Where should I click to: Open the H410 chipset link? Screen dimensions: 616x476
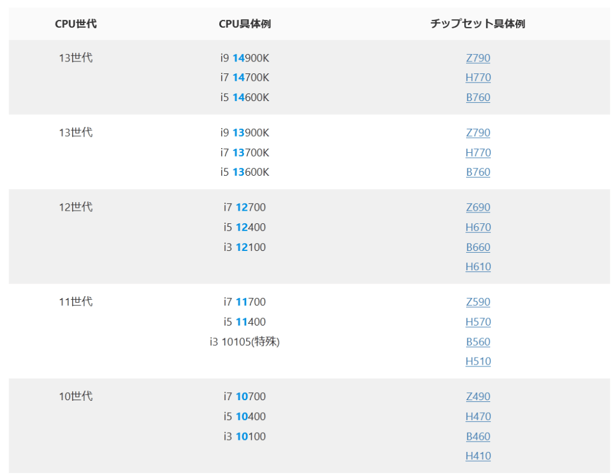pyautogui.click(x=478, y=456)
